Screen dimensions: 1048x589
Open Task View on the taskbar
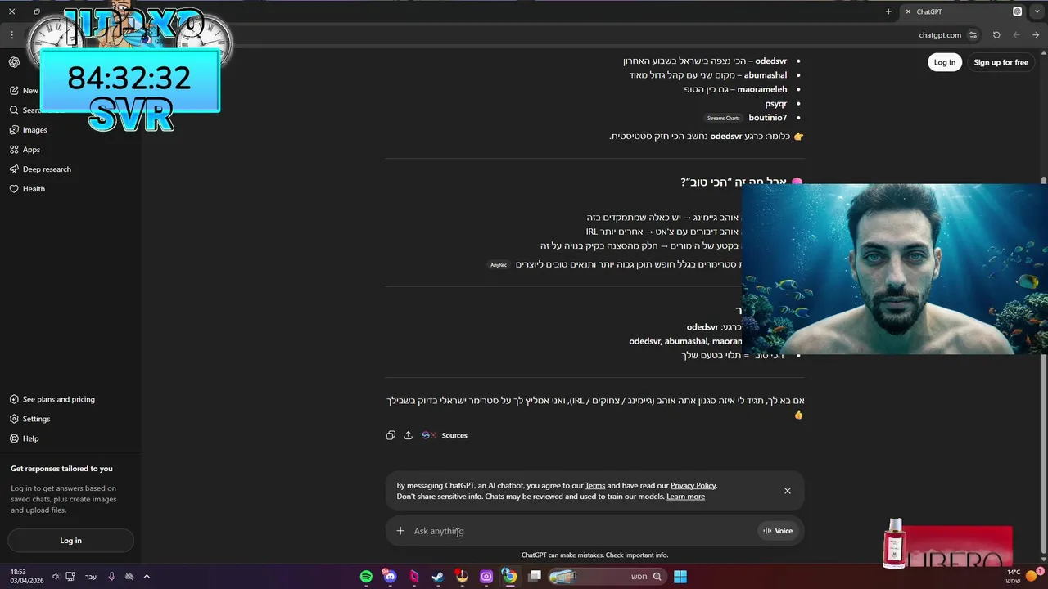(x=535, y=577)
